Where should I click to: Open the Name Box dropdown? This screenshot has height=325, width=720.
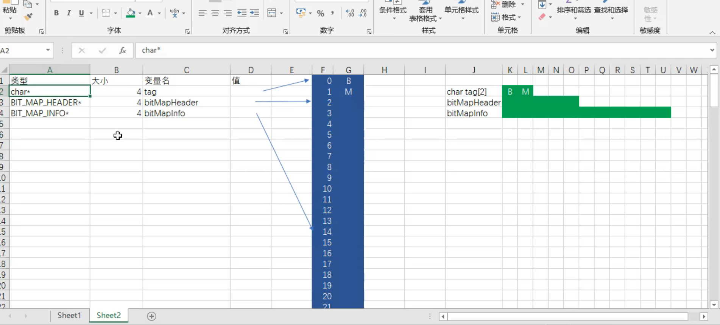(x=48, y=50)
